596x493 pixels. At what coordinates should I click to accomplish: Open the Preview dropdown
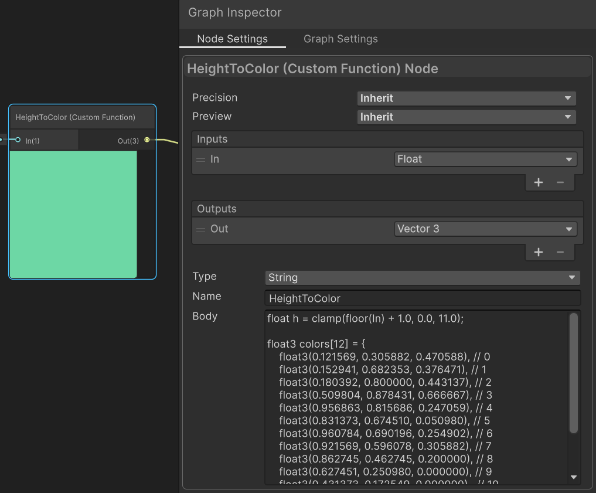click(x=466, y=117)
